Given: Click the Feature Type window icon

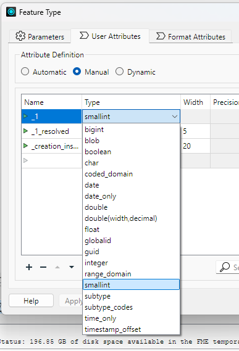Looking at the screenshot, I should pyautogui.click(x=11, y=12).
